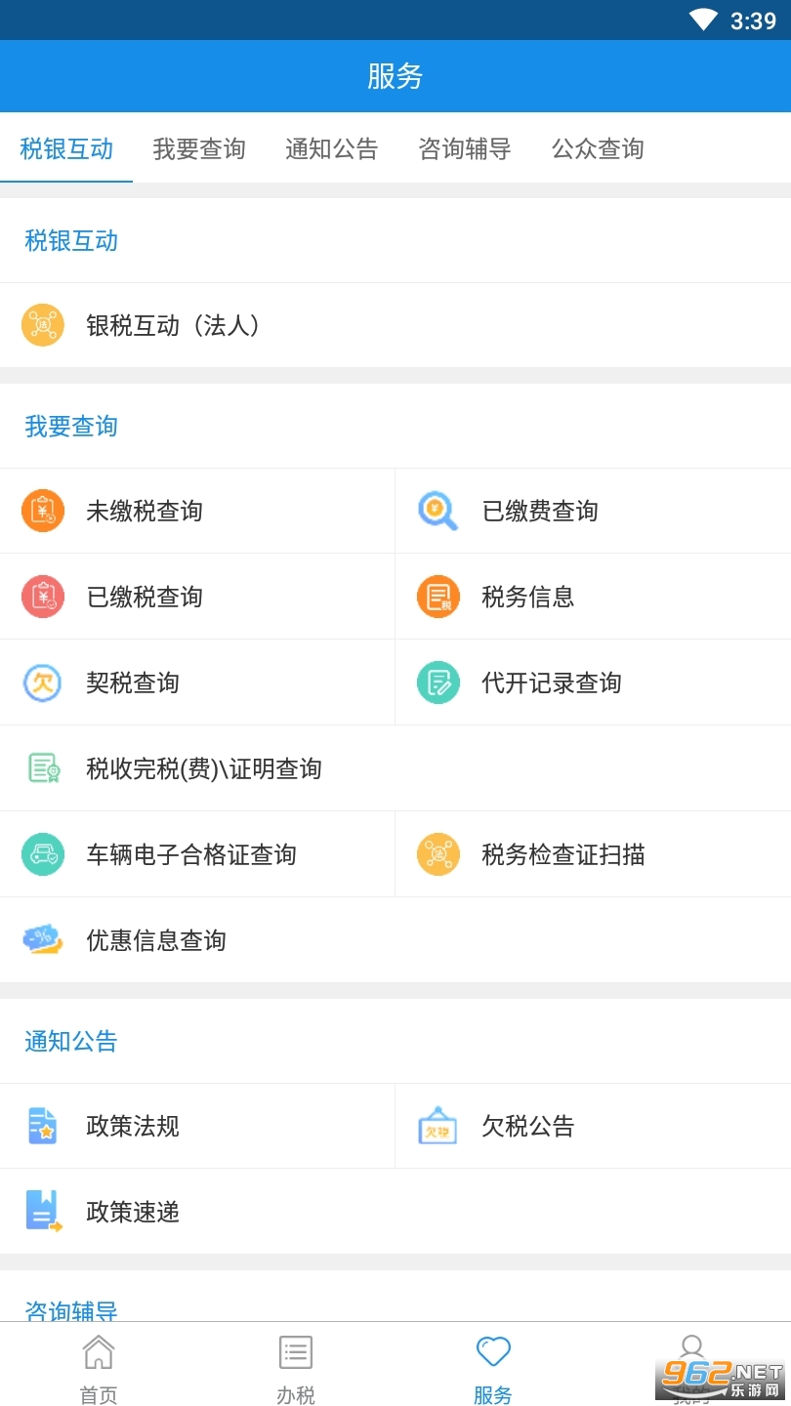Go to 首页 in bottom navigation
This screenshot has width=791, height=1406.
click(99, 1367)
